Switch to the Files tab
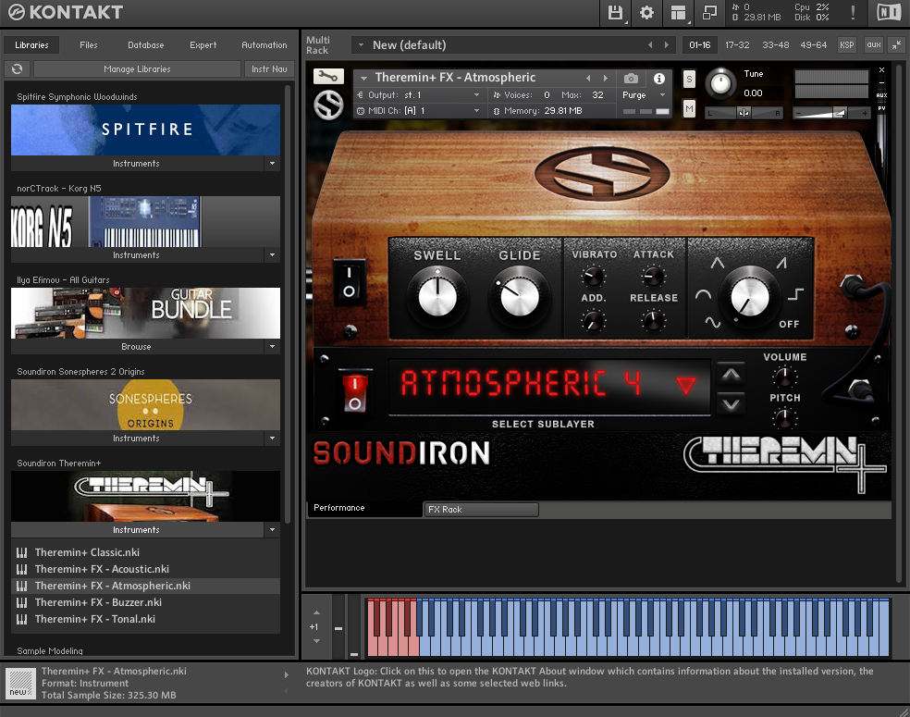The width and height of the screenshot is (910, 717). 88,44
